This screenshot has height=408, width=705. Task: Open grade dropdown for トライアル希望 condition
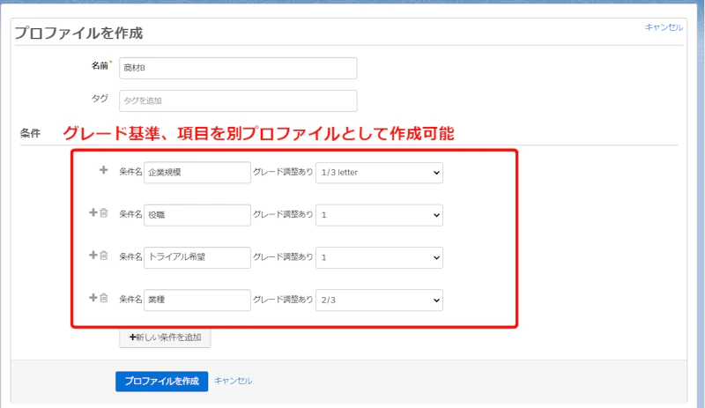point(379,258)
